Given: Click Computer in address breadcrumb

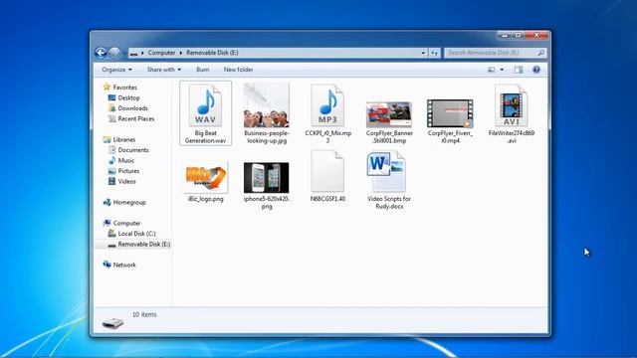Looking at the screenshot, I should 161,53.
